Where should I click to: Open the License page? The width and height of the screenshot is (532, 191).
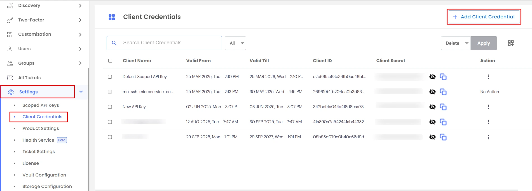pos(31,163)
